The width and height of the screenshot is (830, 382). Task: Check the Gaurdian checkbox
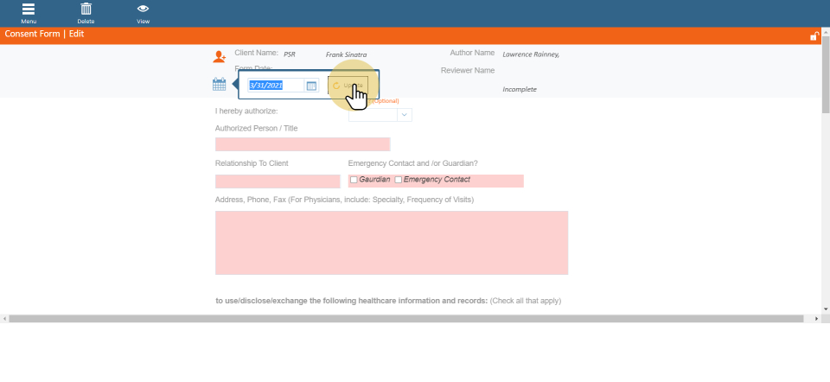[354, 180]
